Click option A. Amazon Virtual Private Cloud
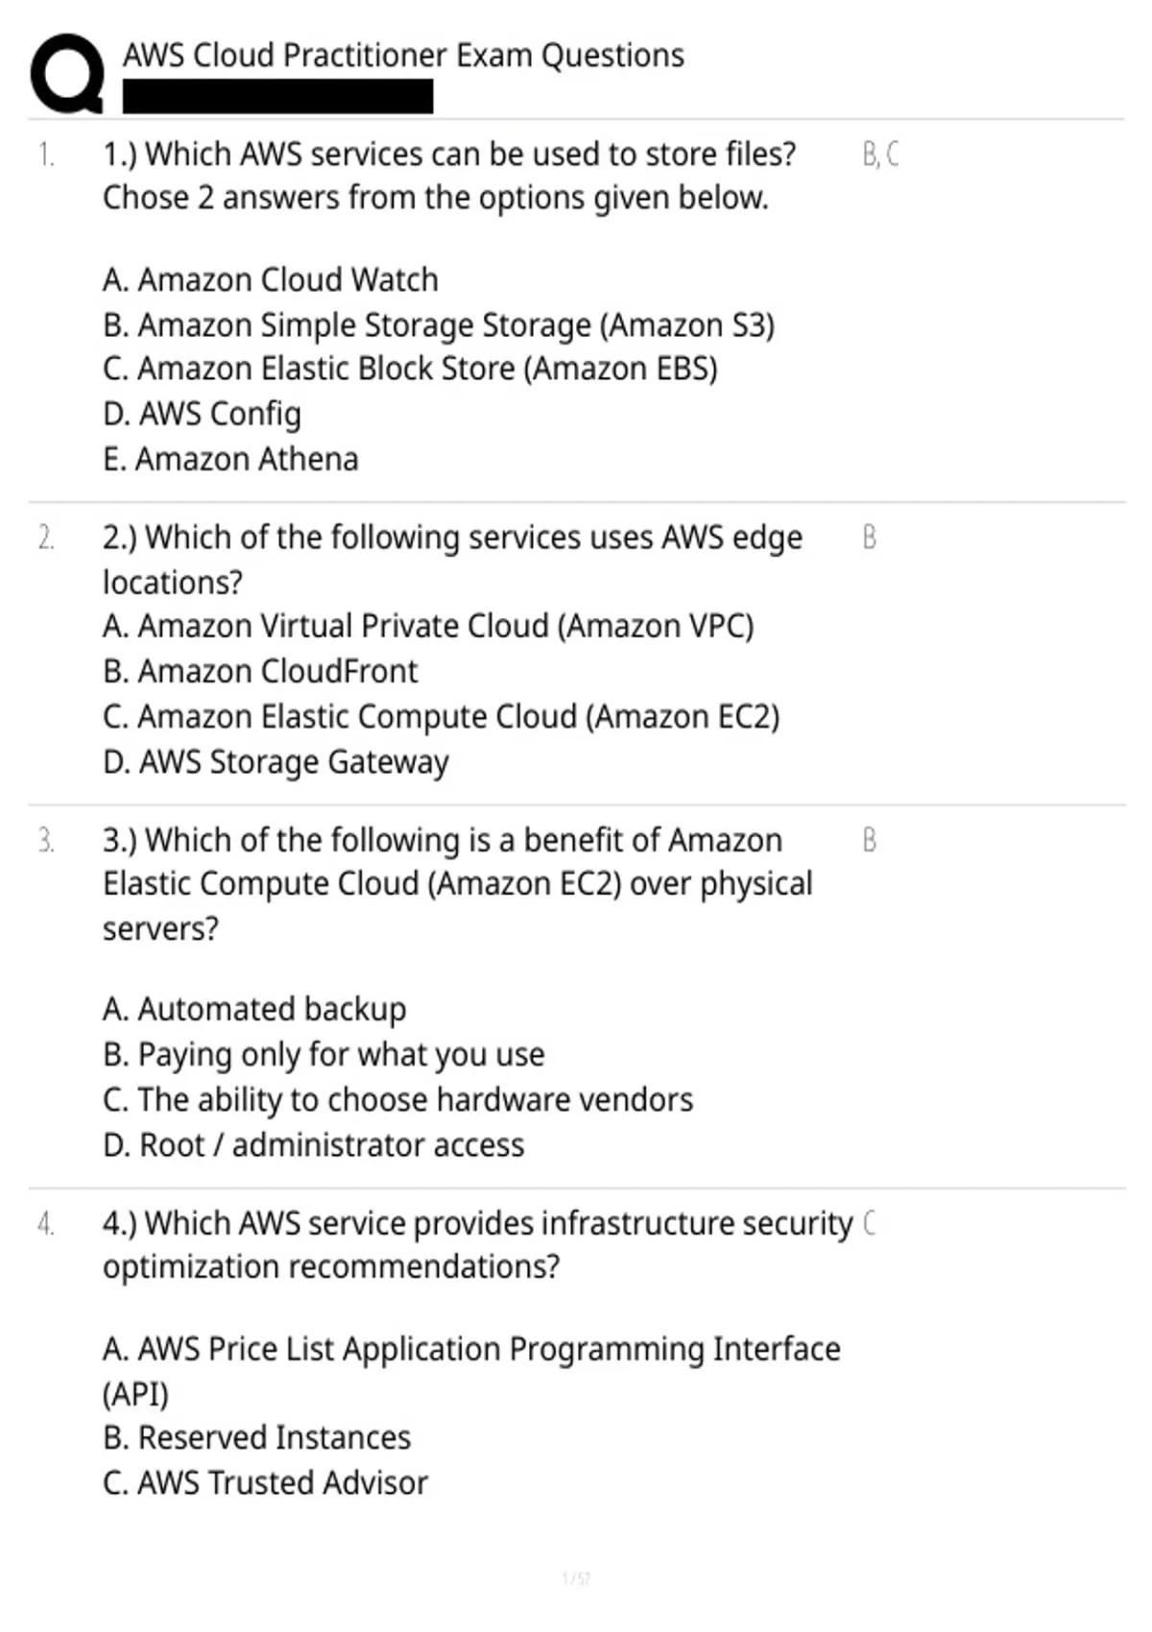1152x1632 pixels. click(x=428, y=627)
